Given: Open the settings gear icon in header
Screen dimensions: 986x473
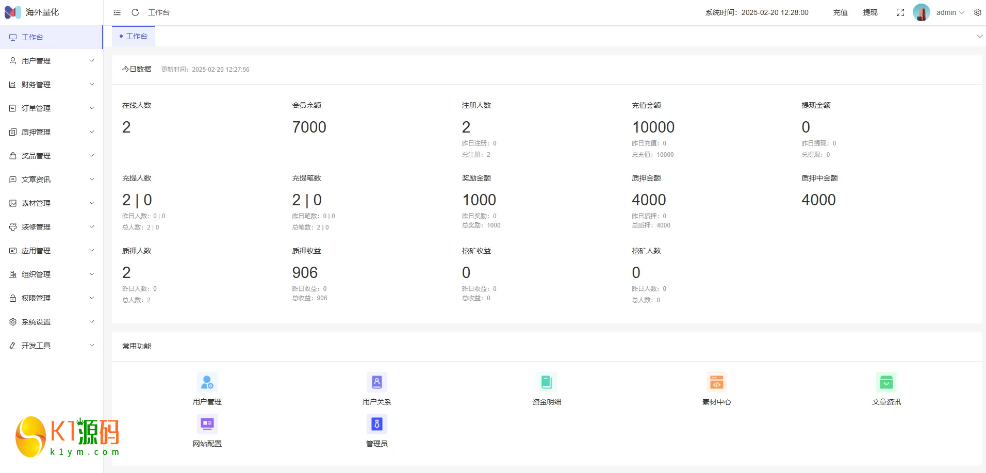Looking at the screenshot, I should [978, 12].
